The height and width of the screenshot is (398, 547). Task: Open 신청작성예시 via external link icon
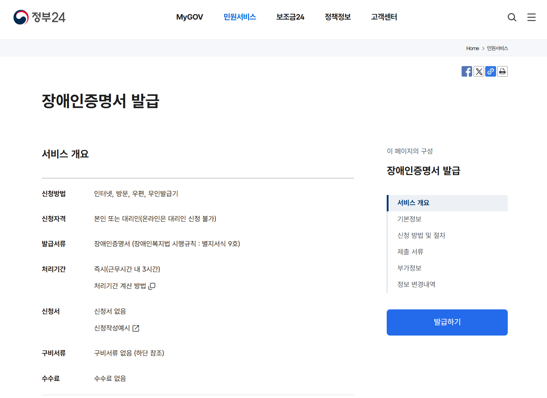(x=136, y=328)
